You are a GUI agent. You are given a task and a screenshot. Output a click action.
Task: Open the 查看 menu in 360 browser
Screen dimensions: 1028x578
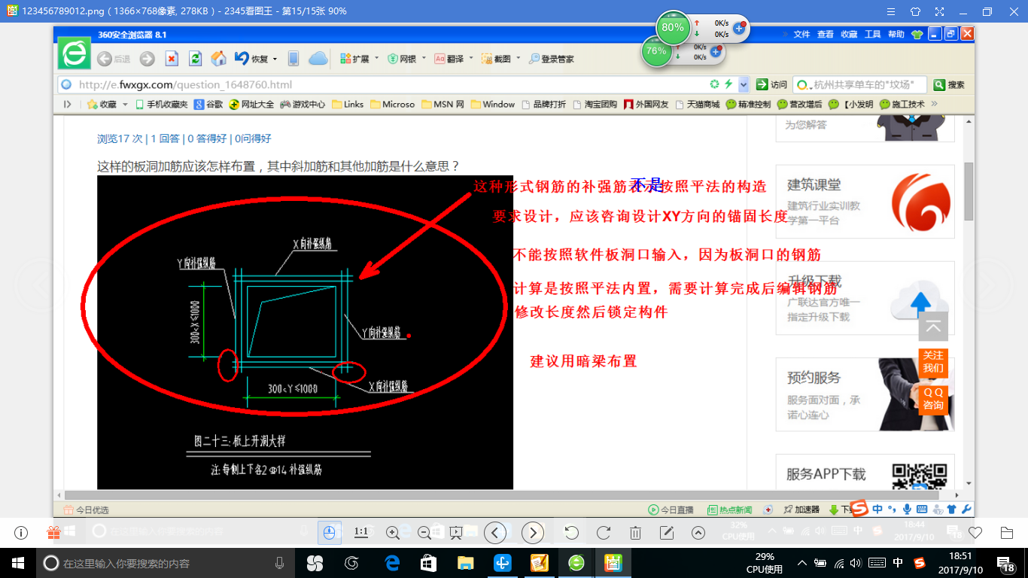(x=826, y=35)
